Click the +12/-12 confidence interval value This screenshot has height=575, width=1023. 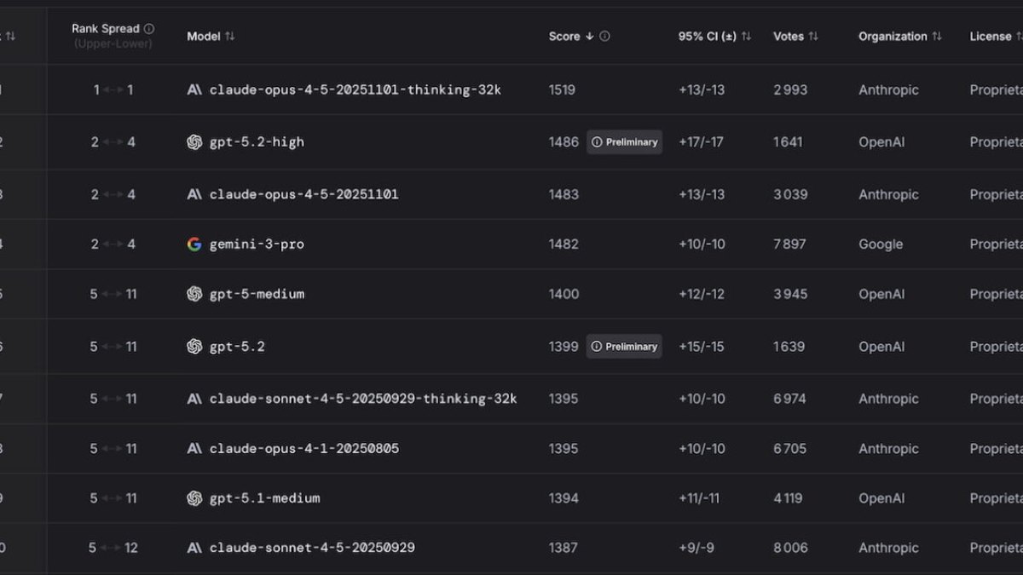click(702, 294)
